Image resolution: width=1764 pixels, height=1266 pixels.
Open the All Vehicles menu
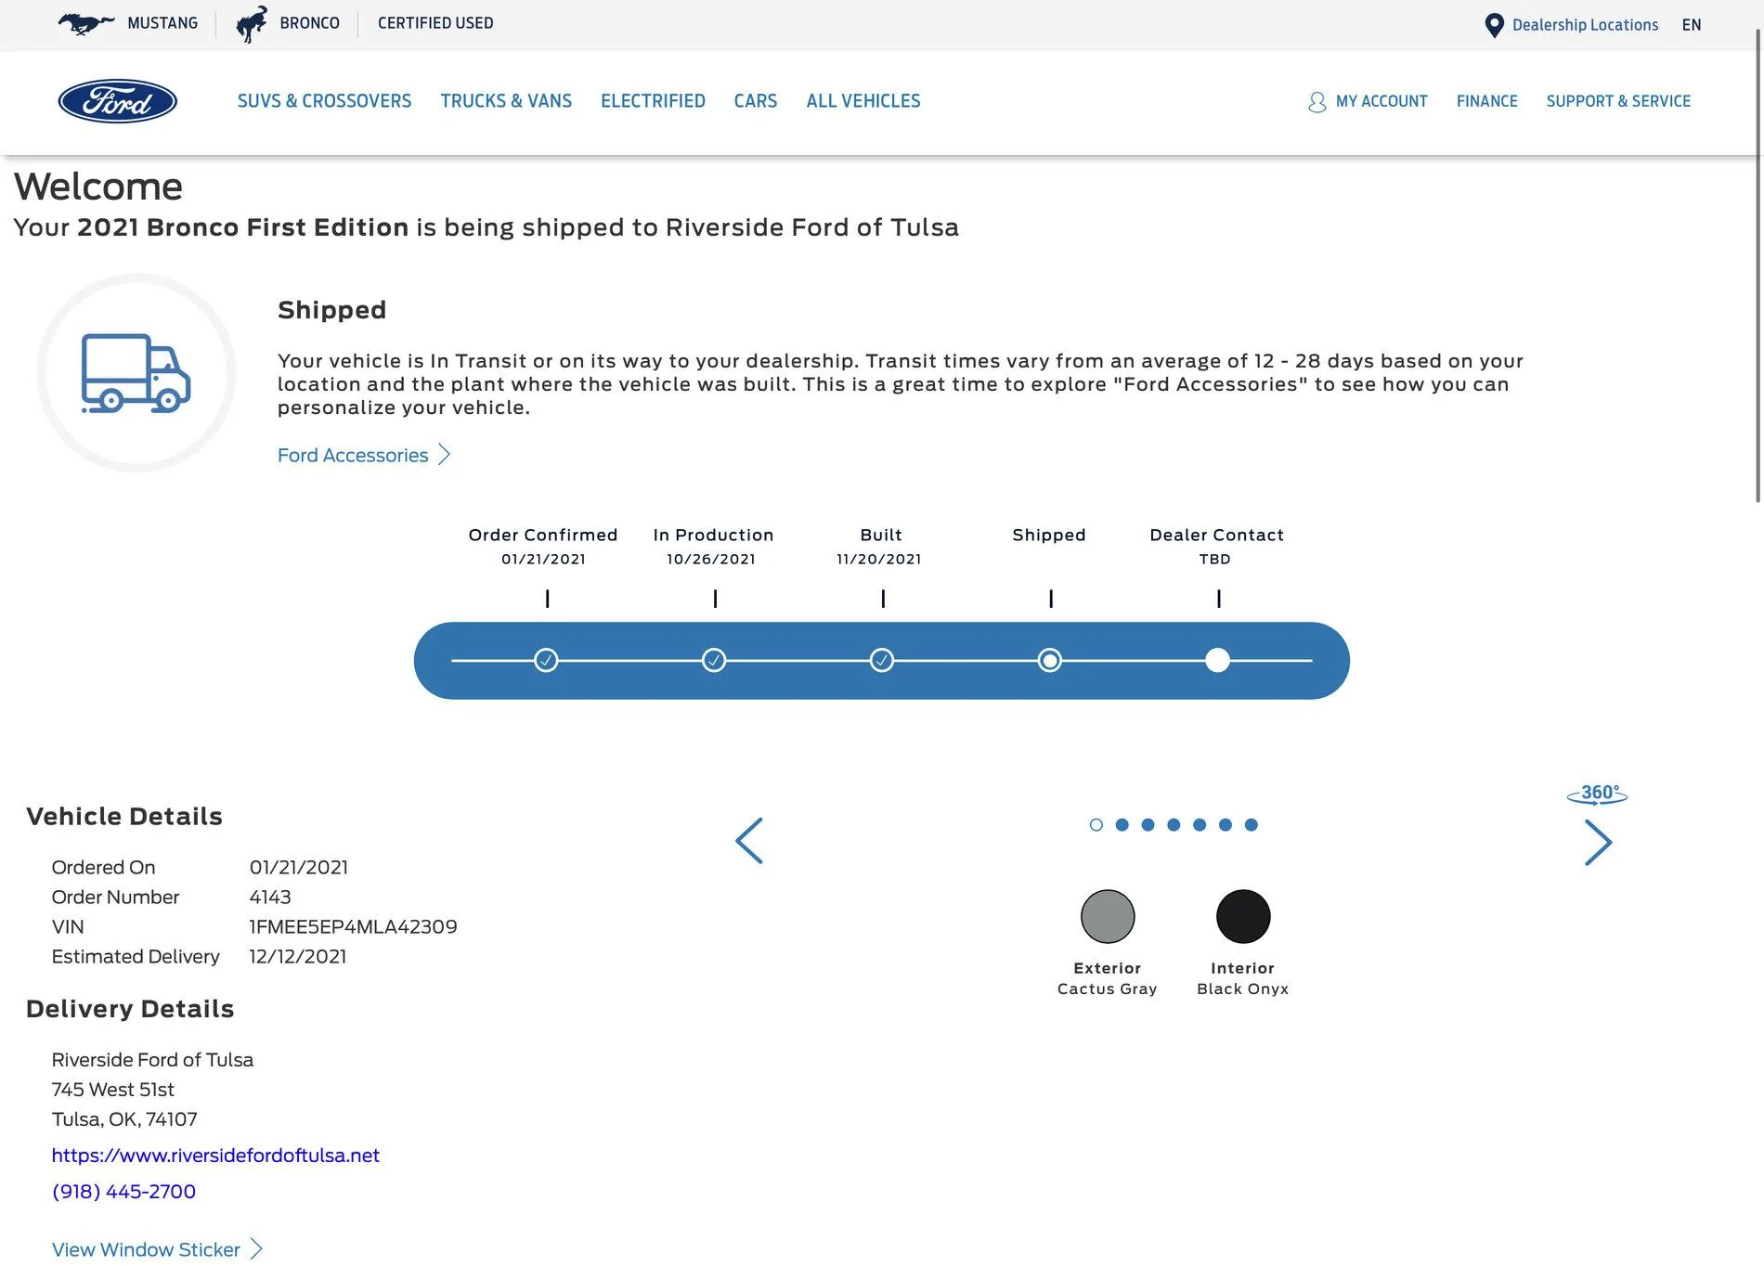point(863,101)
